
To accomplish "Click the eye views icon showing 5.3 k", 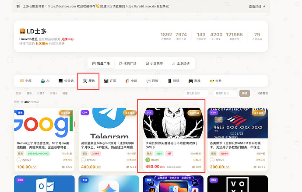I will coord(128,167).
